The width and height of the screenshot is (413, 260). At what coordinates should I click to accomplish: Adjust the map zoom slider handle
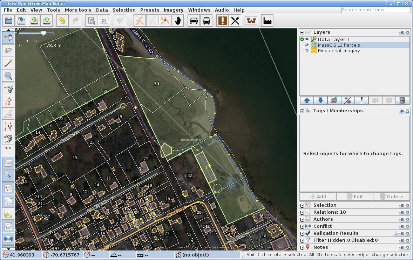pos(43,33)
